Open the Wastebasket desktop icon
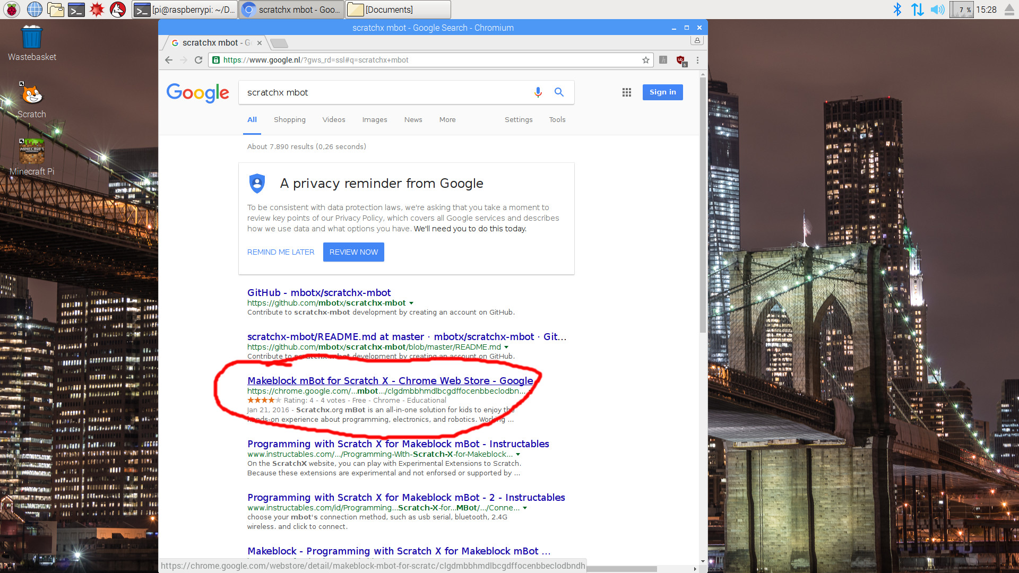The height and width of the screenshot is (573, 1019). [x=32, y=44]
